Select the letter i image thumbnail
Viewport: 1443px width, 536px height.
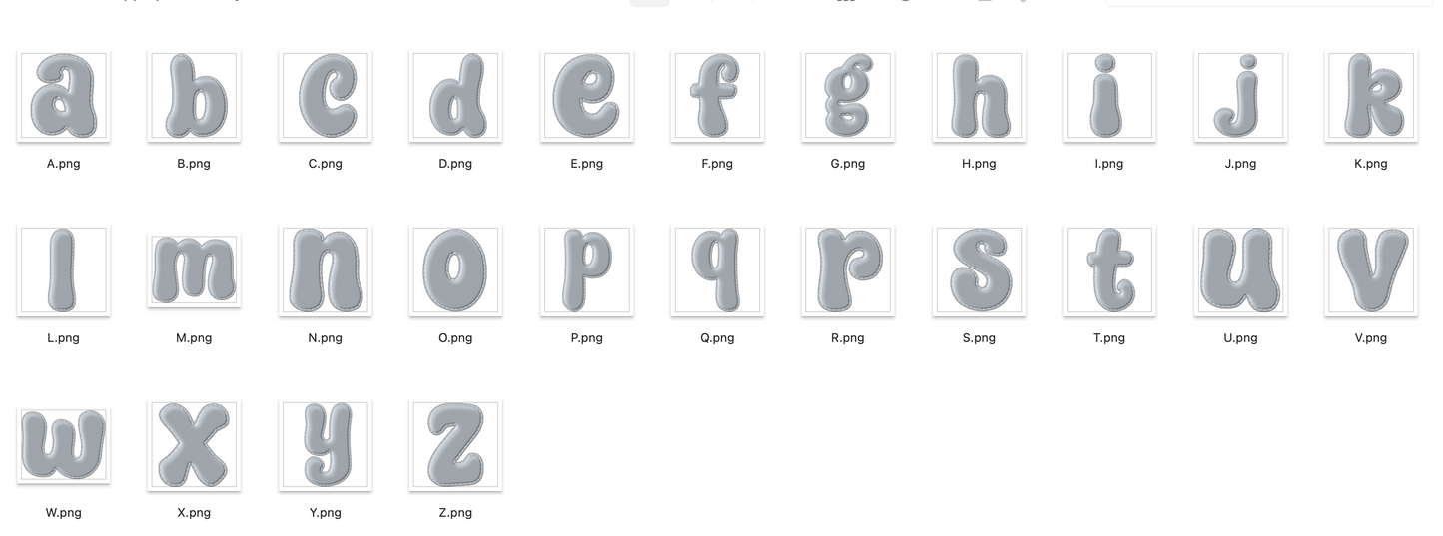[x=1109, y=96]
